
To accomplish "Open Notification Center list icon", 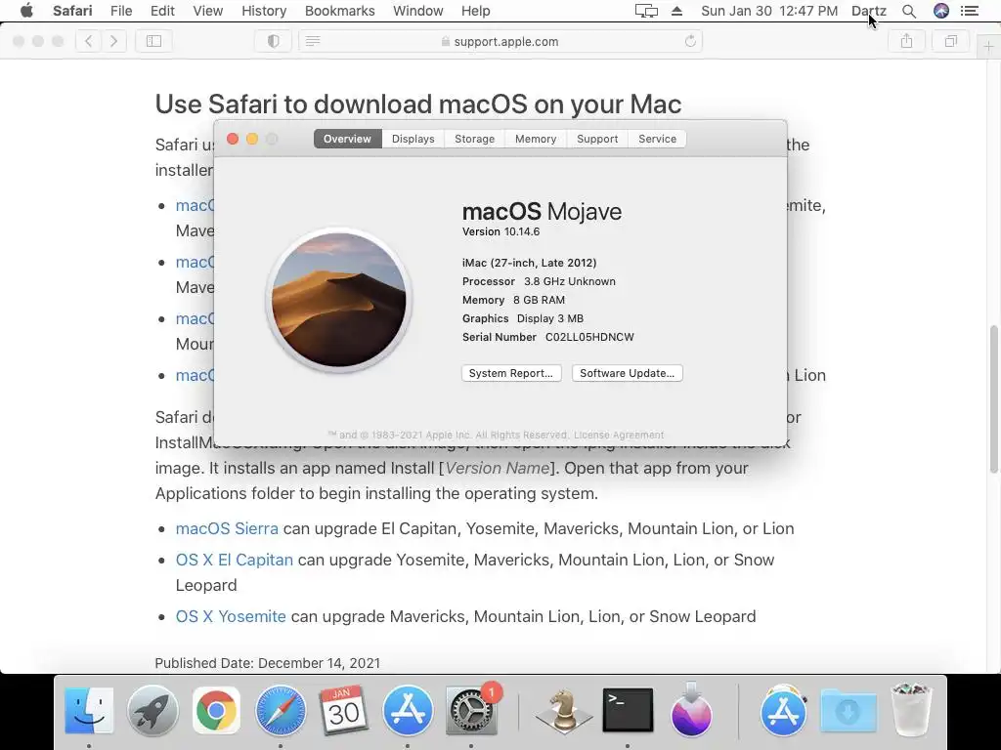I will [x=970, y=11].
